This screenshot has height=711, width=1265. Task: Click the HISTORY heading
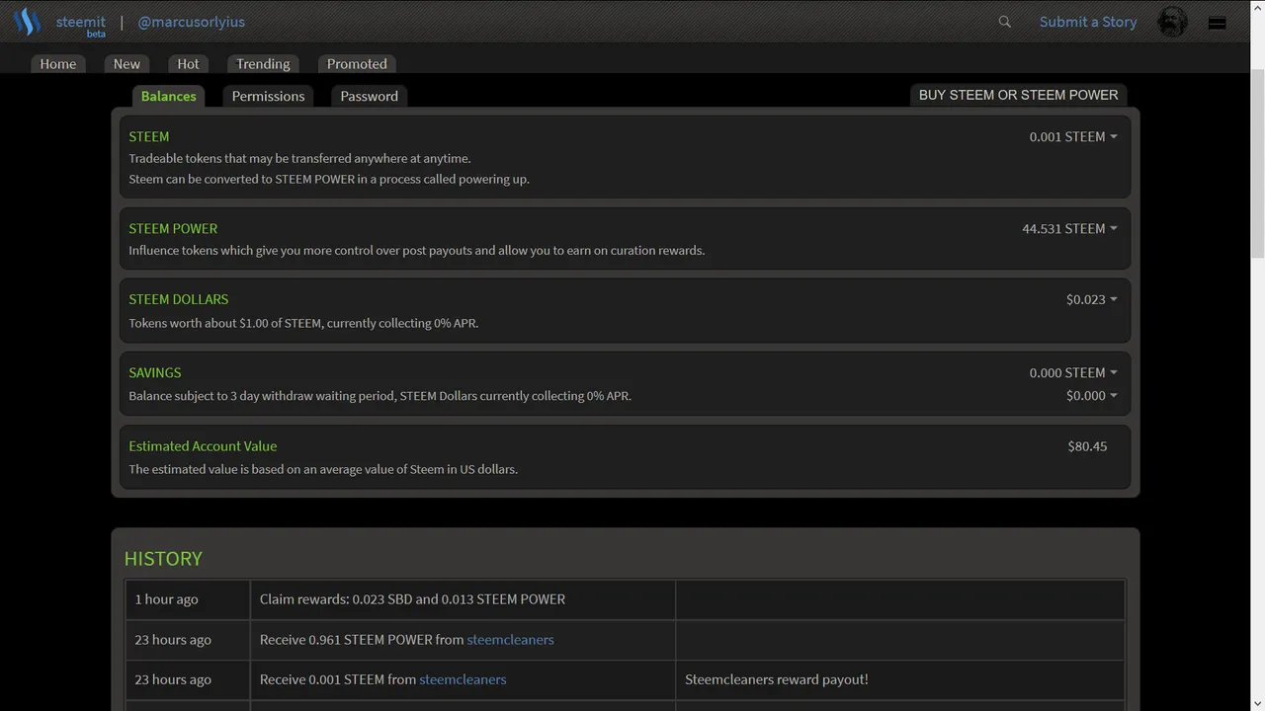(x=163, y=558)
